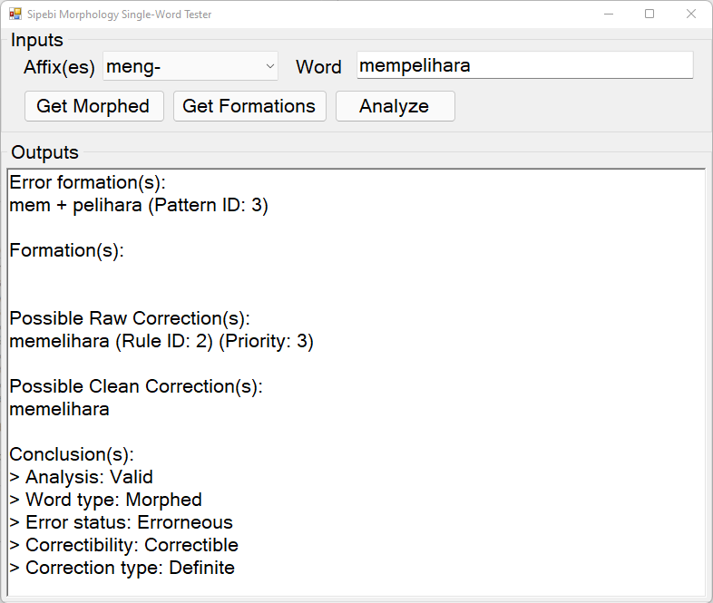This screenshot has width=713, height=603.
Task: Minimize the Morphology Tester window
Action: [609, 15]
